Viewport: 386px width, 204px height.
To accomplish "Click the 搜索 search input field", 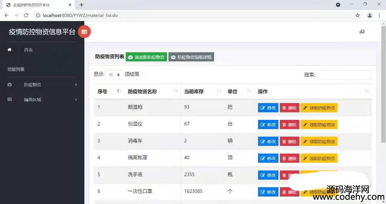I will click(344, 75).
